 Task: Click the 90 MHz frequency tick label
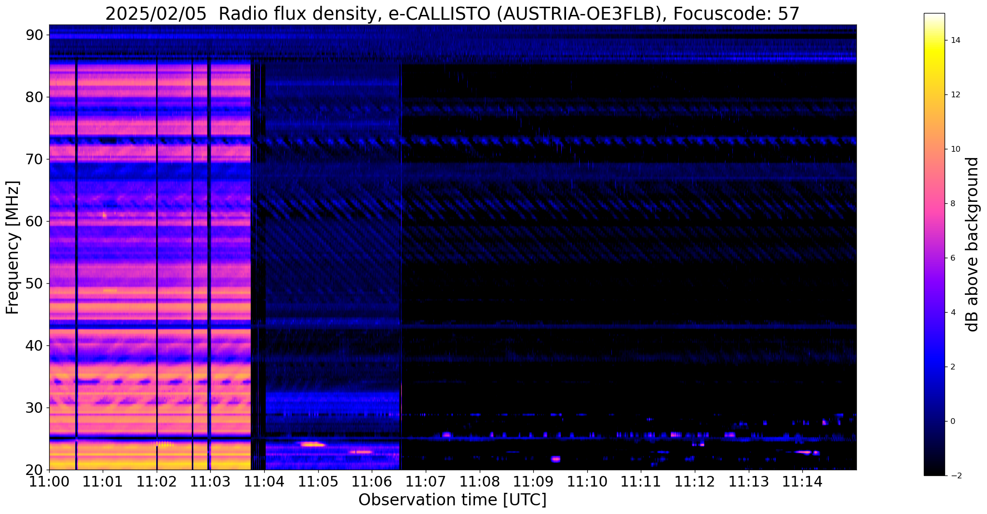pyautogui.click(x=35, y=35)
